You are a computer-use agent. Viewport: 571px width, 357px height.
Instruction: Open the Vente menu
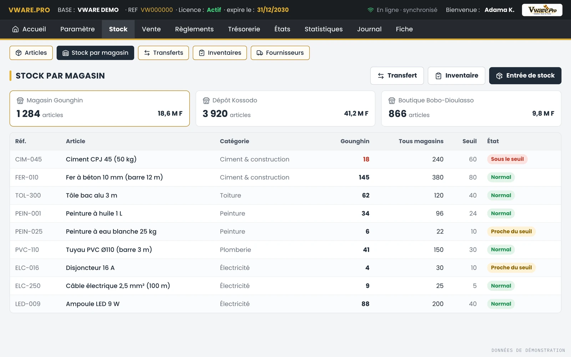coord(151,29)
